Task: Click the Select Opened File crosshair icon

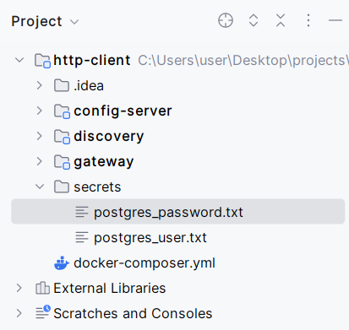Action: coord(226,20)
